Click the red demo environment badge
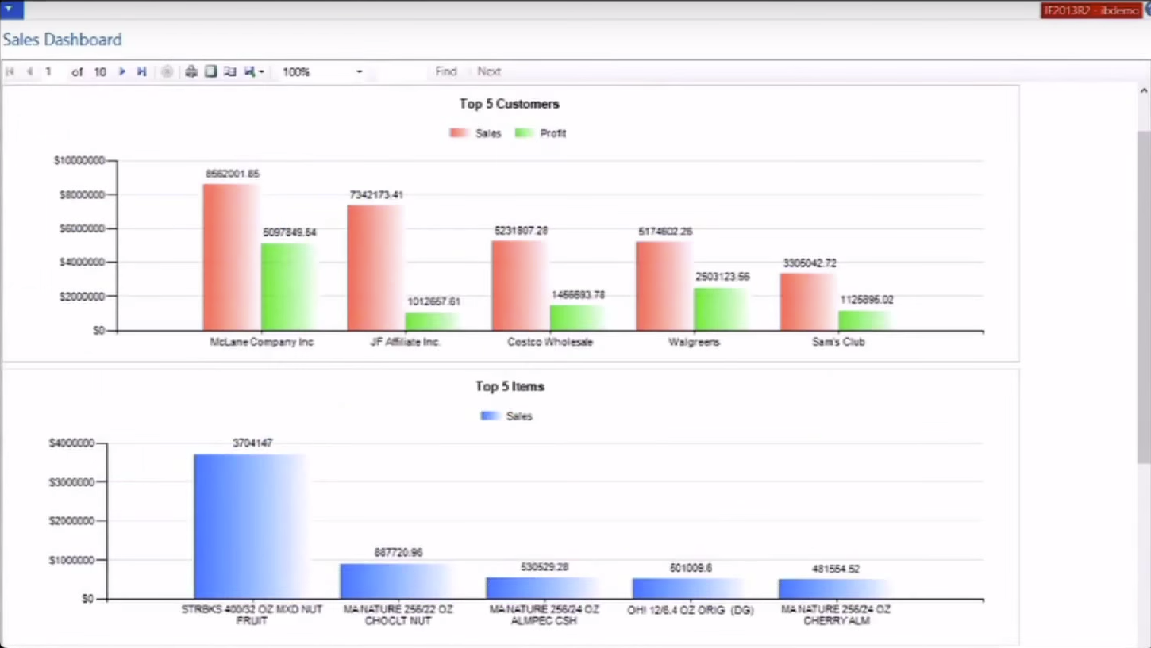This screenshot has height=648, width=1151. (x=1093, y=10)
